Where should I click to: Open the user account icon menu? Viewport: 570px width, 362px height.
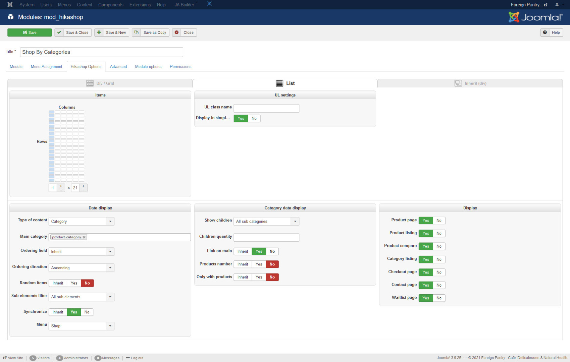pyautogui.click(x=557, y=5)
